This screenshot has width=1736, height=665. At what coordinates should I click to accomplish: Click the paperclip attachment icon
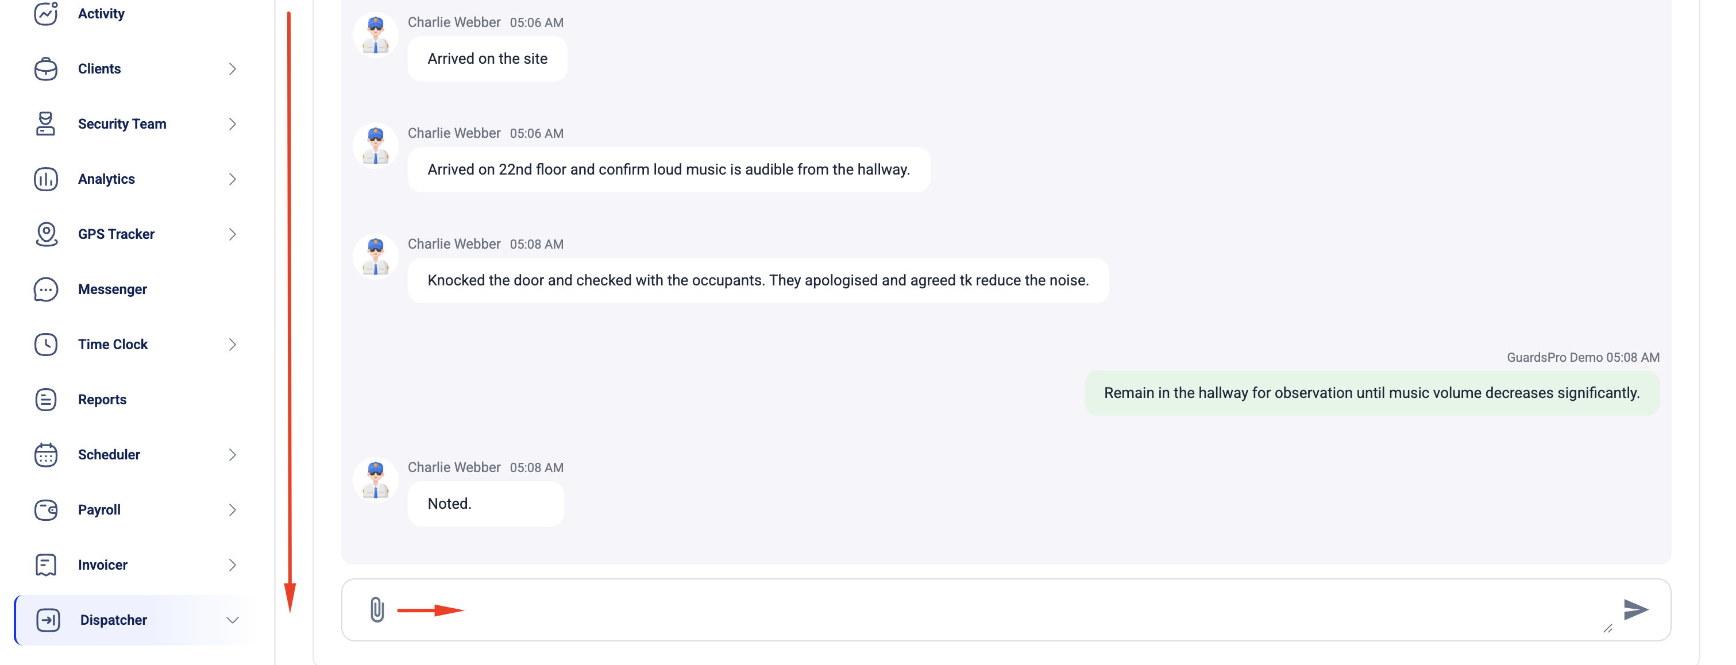[377, 610]
